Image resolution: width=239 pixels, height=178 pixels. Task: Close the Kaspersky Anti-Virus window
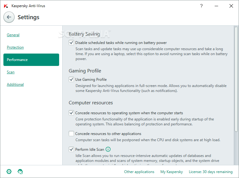231,6
